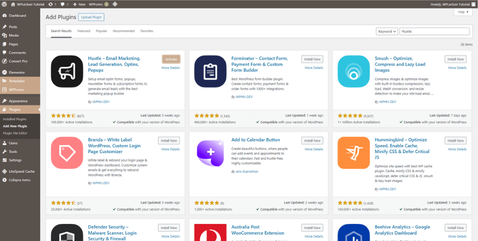
Task: Click the Settings sidebar icon
Action: coord(5,160)
